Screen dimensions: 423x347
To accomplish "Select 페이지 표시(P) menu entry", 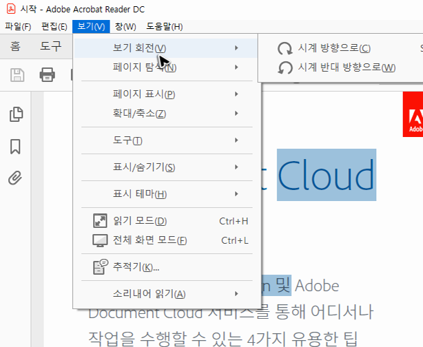I will click(x=165, y=94).
